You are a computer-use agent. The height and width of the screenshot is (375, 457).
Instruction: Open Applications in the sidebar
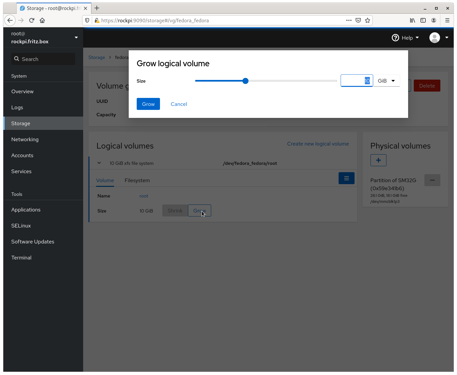coord(43,209)
